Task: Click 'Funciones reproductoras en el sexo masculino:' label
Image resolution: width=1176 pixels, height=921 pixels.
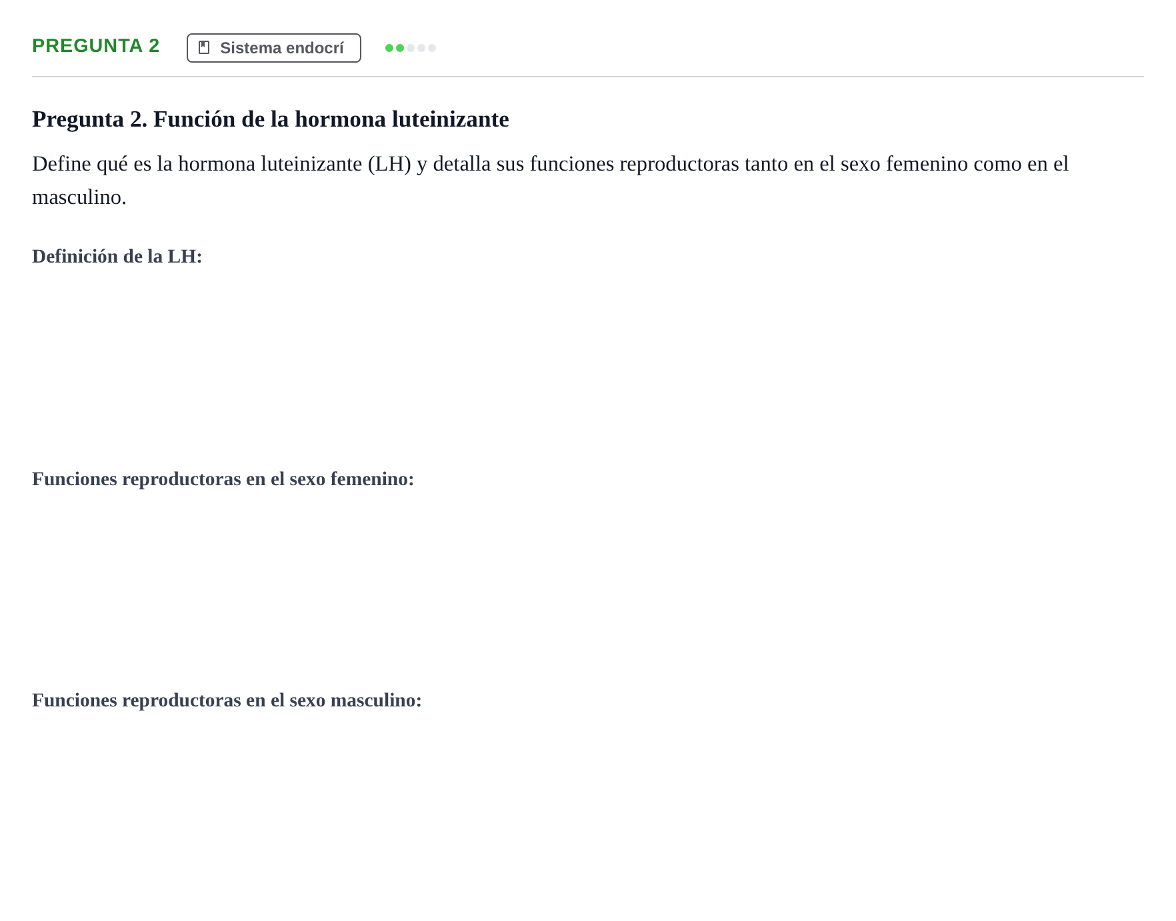Action: (x=227, y=700)
